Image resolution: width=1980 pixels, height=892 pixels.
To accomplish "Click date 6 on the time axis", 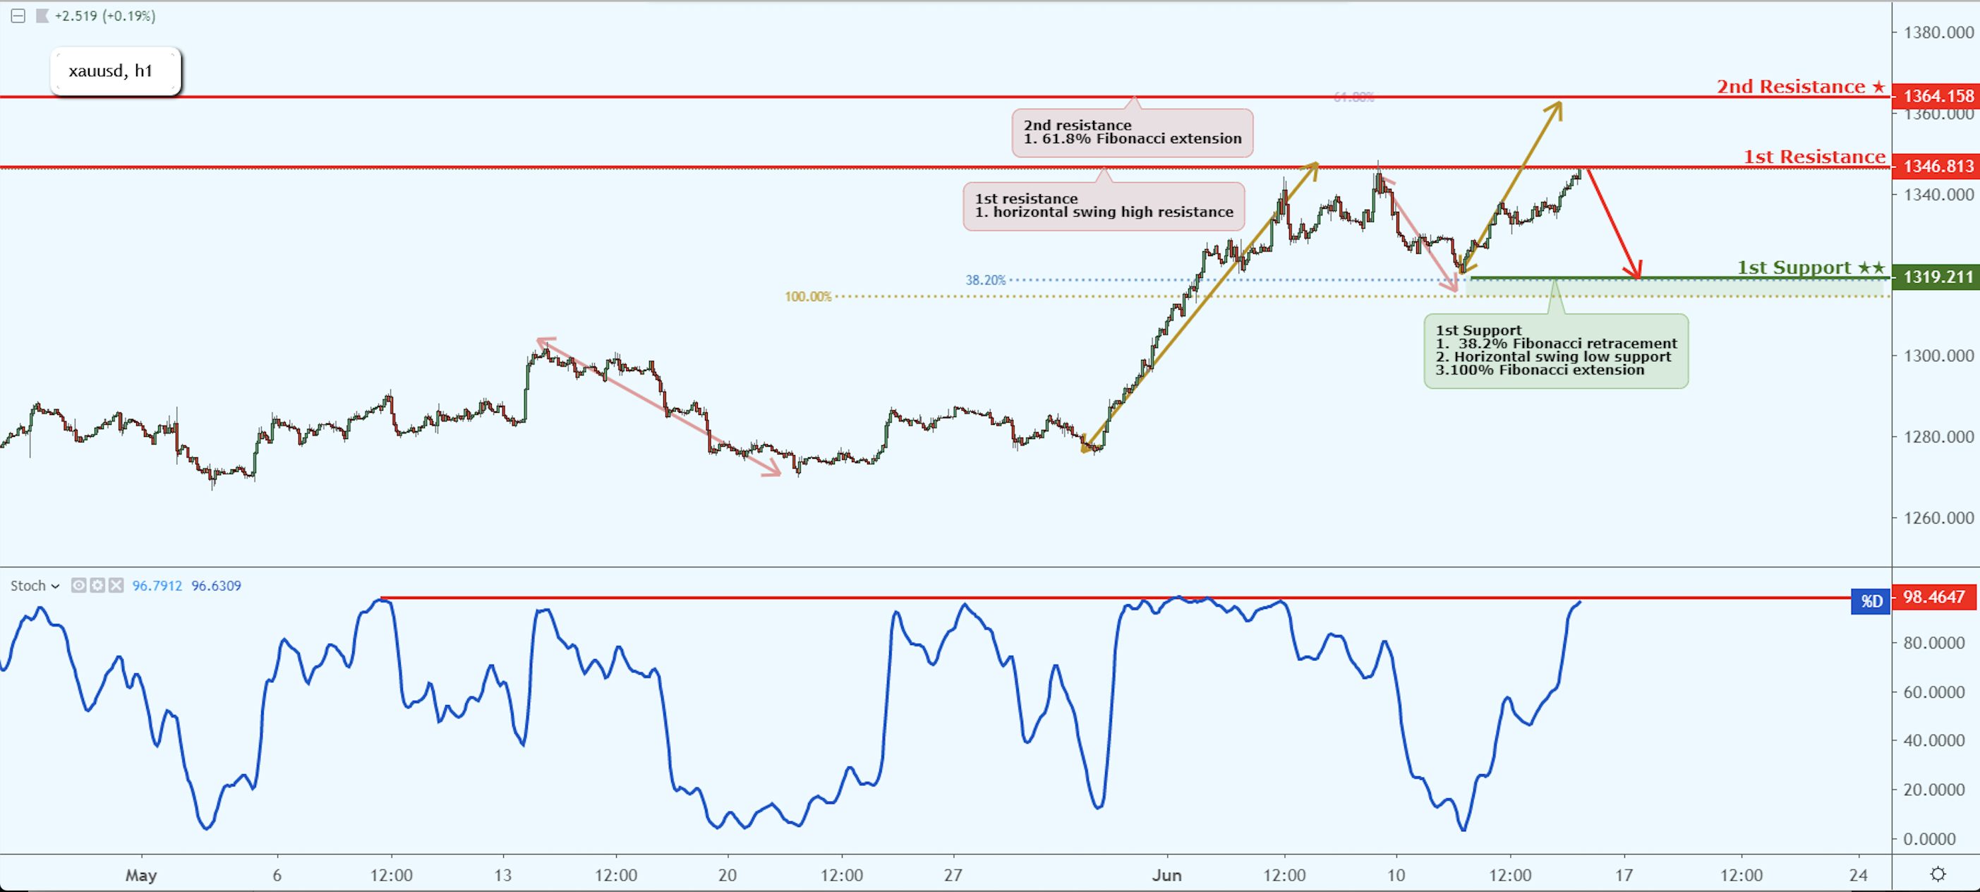I will click(x=277, y=875).
